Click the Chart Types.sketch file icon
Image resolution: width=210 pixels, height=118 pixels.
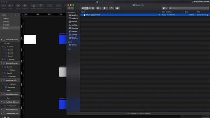[x=85, y=15]
